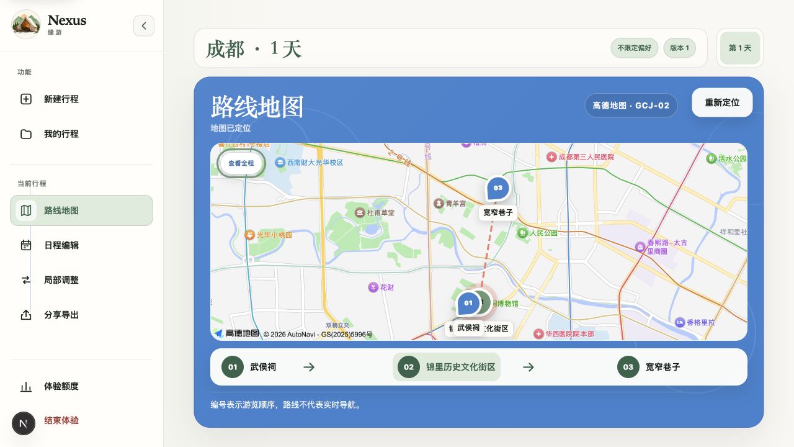Click the arrow after 武侯祠
This screenshot has width=794, height=447.
309,367
